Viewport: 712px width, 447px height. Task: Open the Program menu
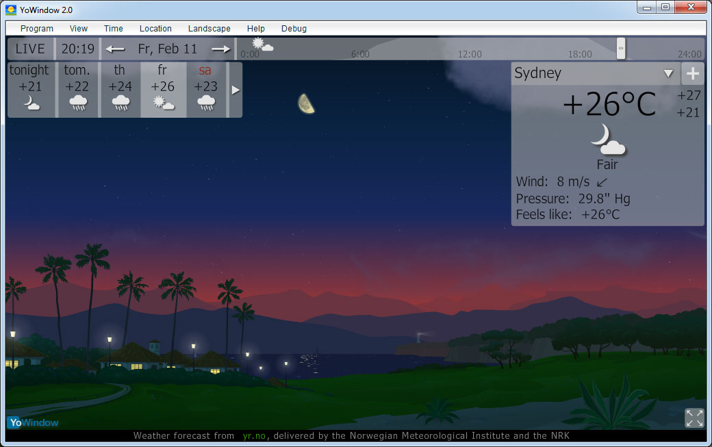coord(37,29)
